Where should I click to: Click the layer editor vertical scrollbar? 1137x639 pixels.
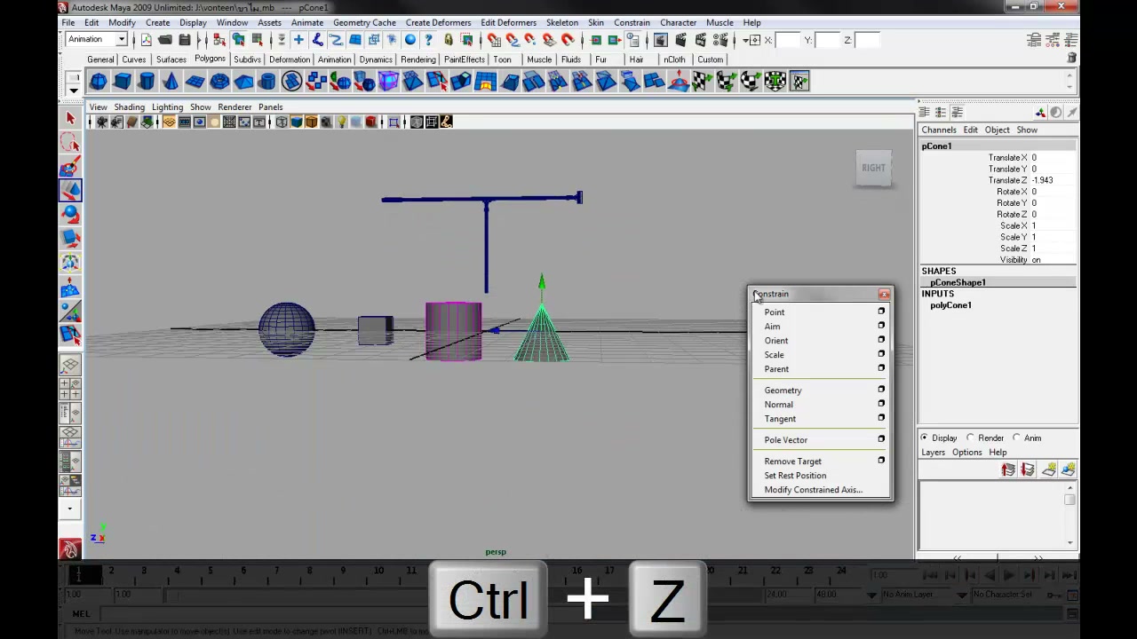pos(1070,514)
